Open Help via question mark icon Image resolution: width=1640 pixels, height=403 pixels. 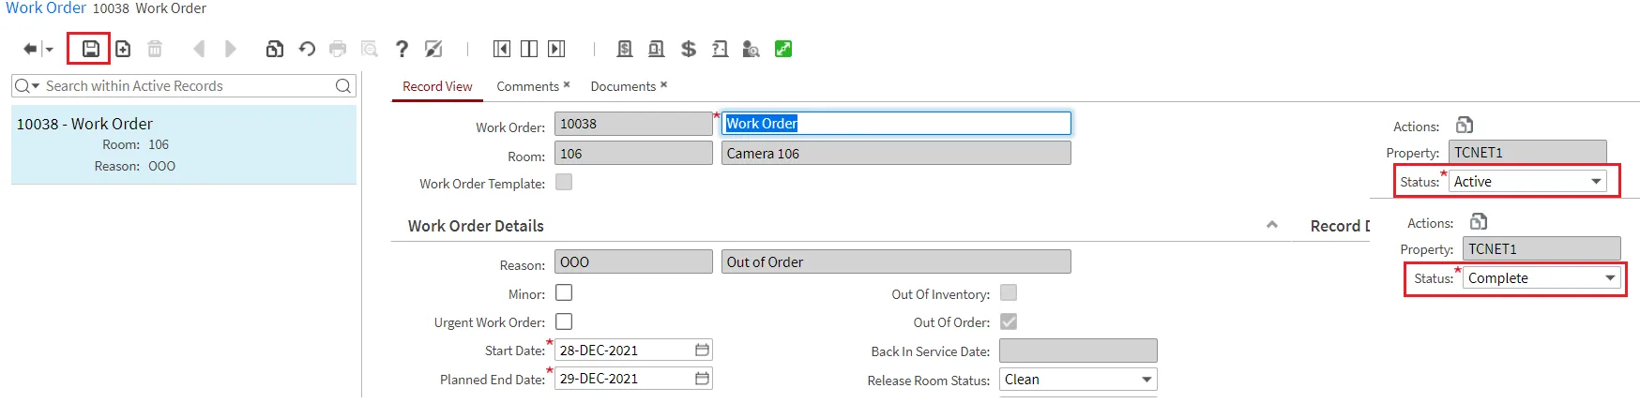click(x=402, y=49)
